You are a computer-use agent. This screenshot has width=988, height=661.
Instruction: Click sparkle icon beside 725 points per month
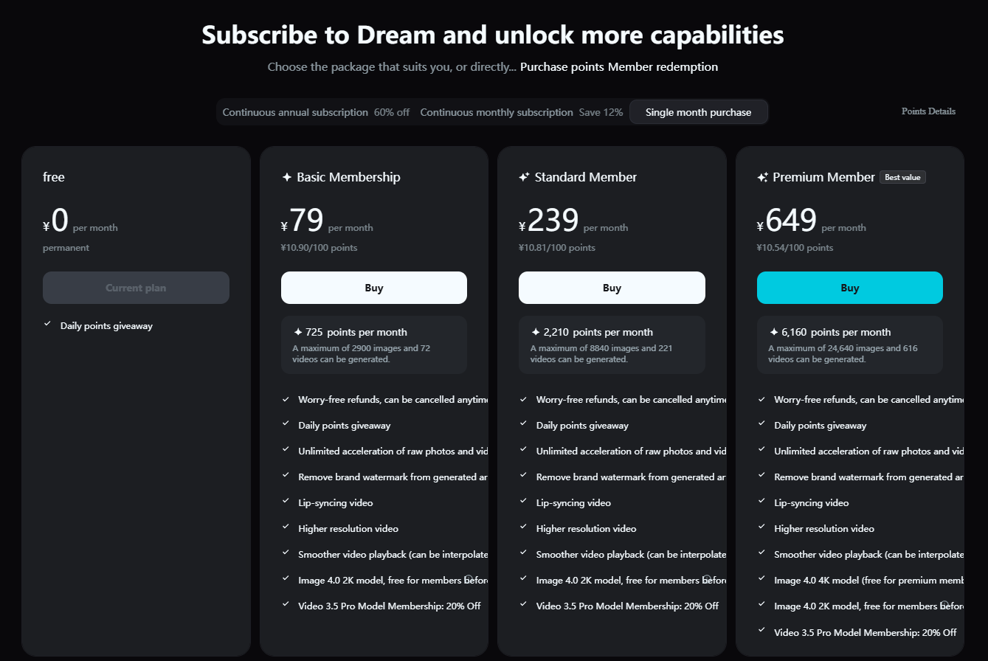click(x=298, y=332)
